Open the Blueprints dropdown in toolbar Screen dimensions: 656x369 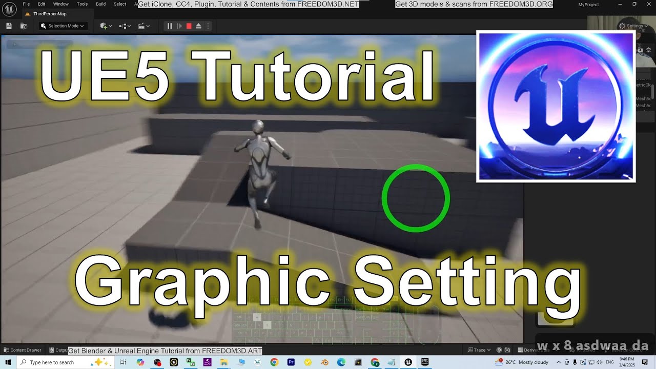click(x=125, y=26)
